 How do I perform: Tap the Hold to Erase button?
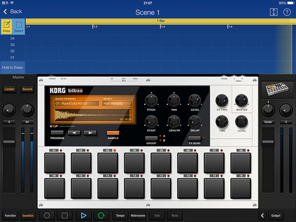12,67
